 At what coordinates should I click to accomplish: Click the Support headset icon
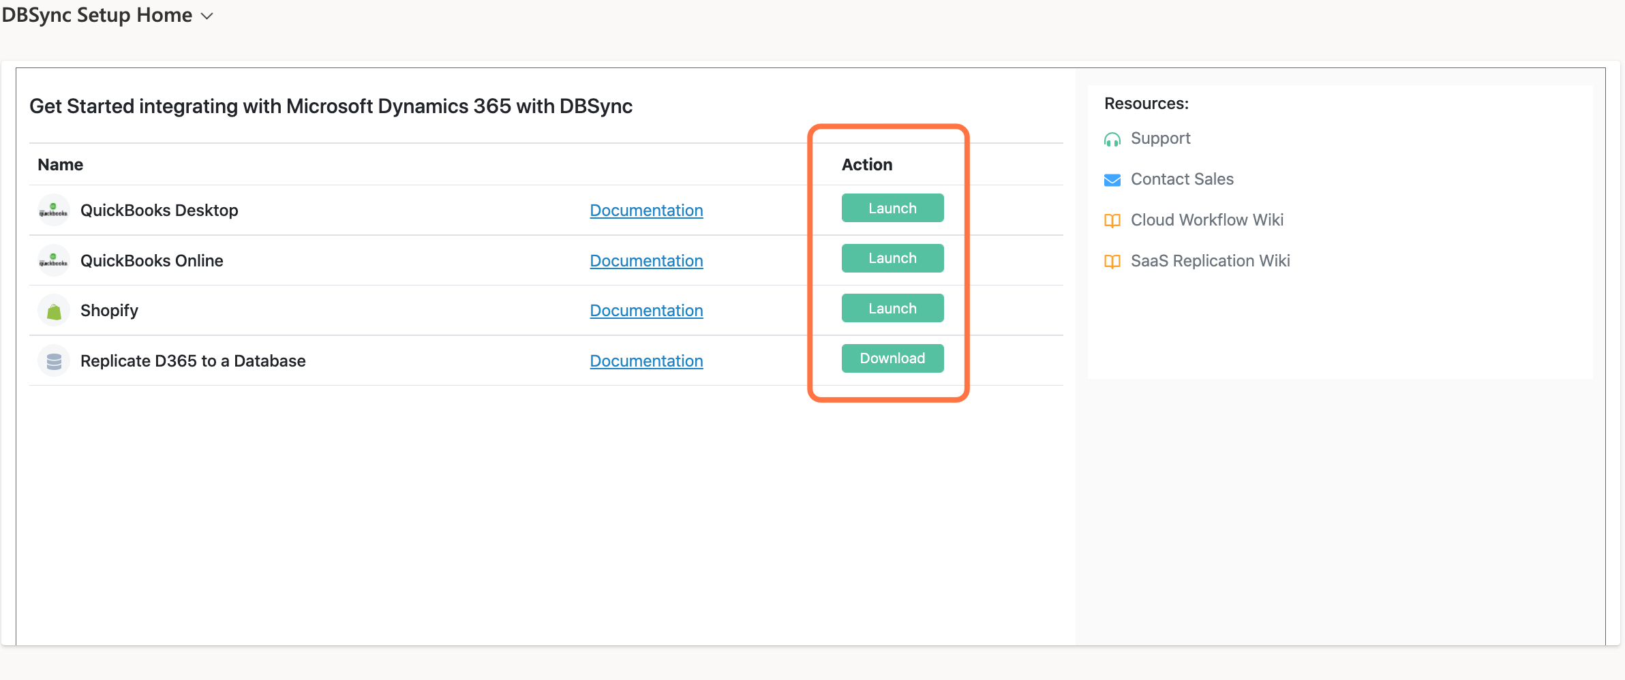1112,139
